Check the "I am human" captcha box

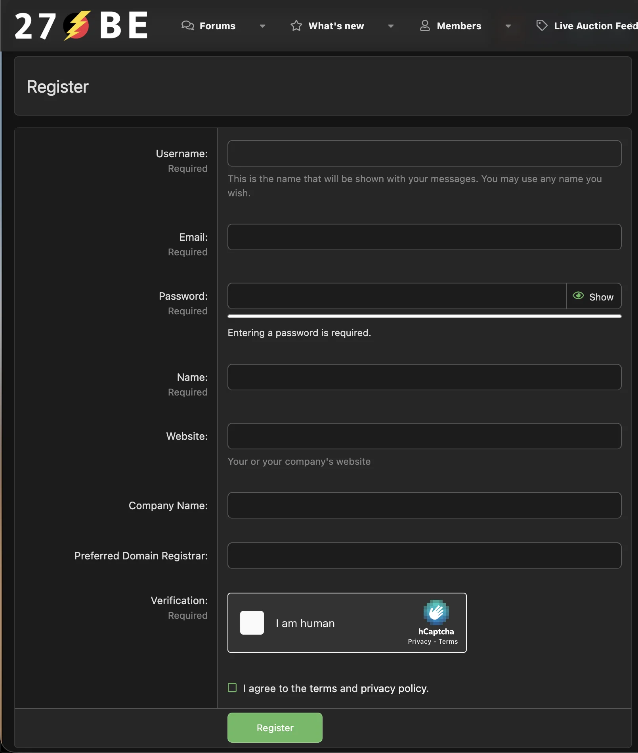point(252,623)
